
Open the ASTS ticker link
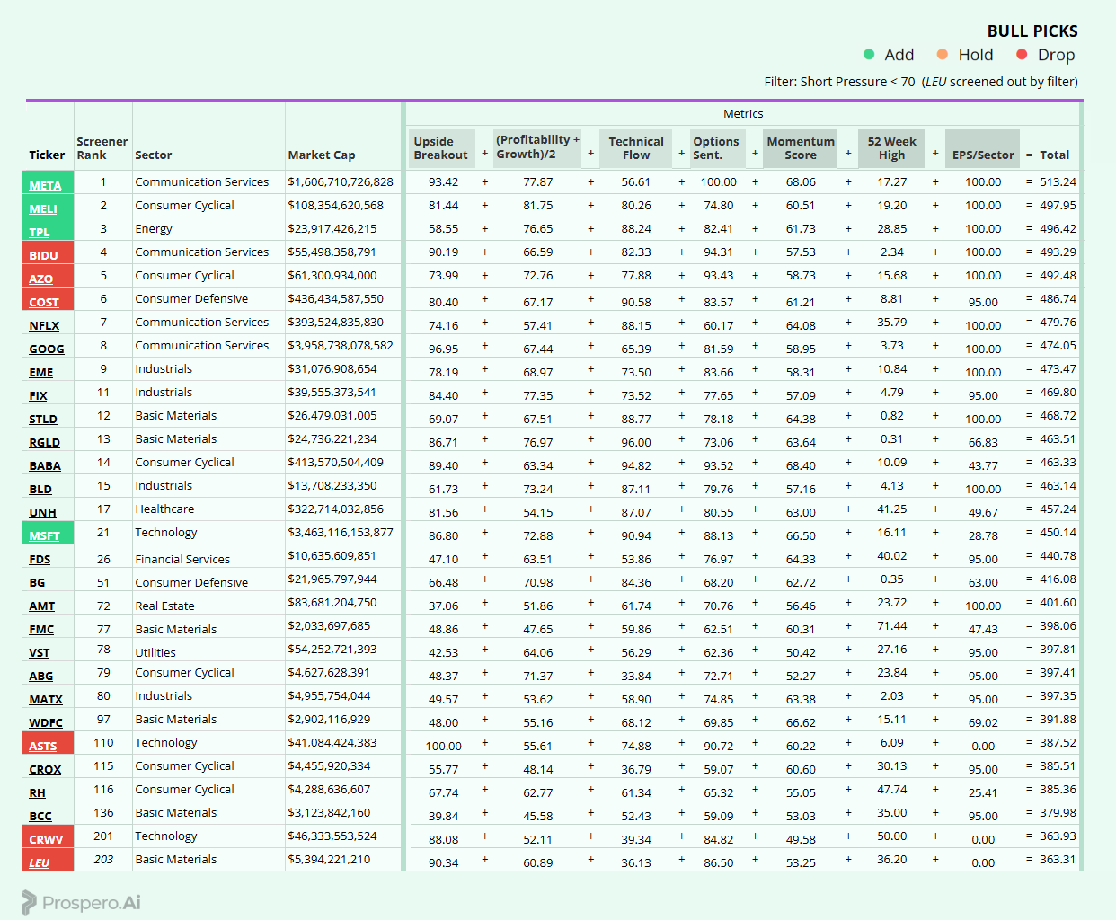click(42, 746)
